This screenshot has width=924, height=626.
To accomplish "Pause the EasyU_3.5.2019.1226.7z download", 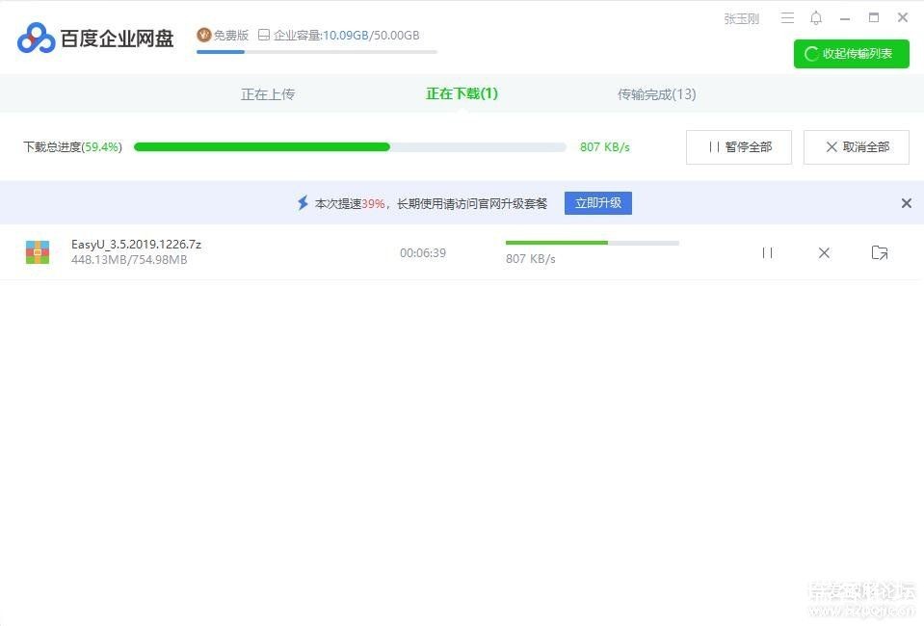I will point(767,252).
